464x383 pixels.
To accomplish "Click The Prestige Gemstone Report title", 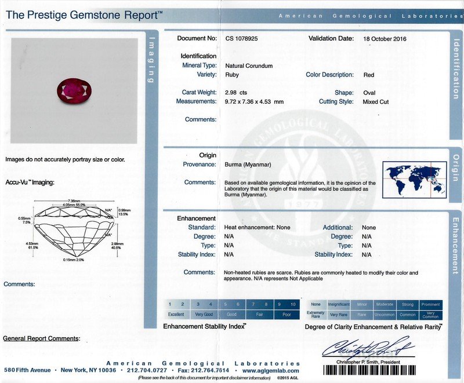I will point(84,15).
